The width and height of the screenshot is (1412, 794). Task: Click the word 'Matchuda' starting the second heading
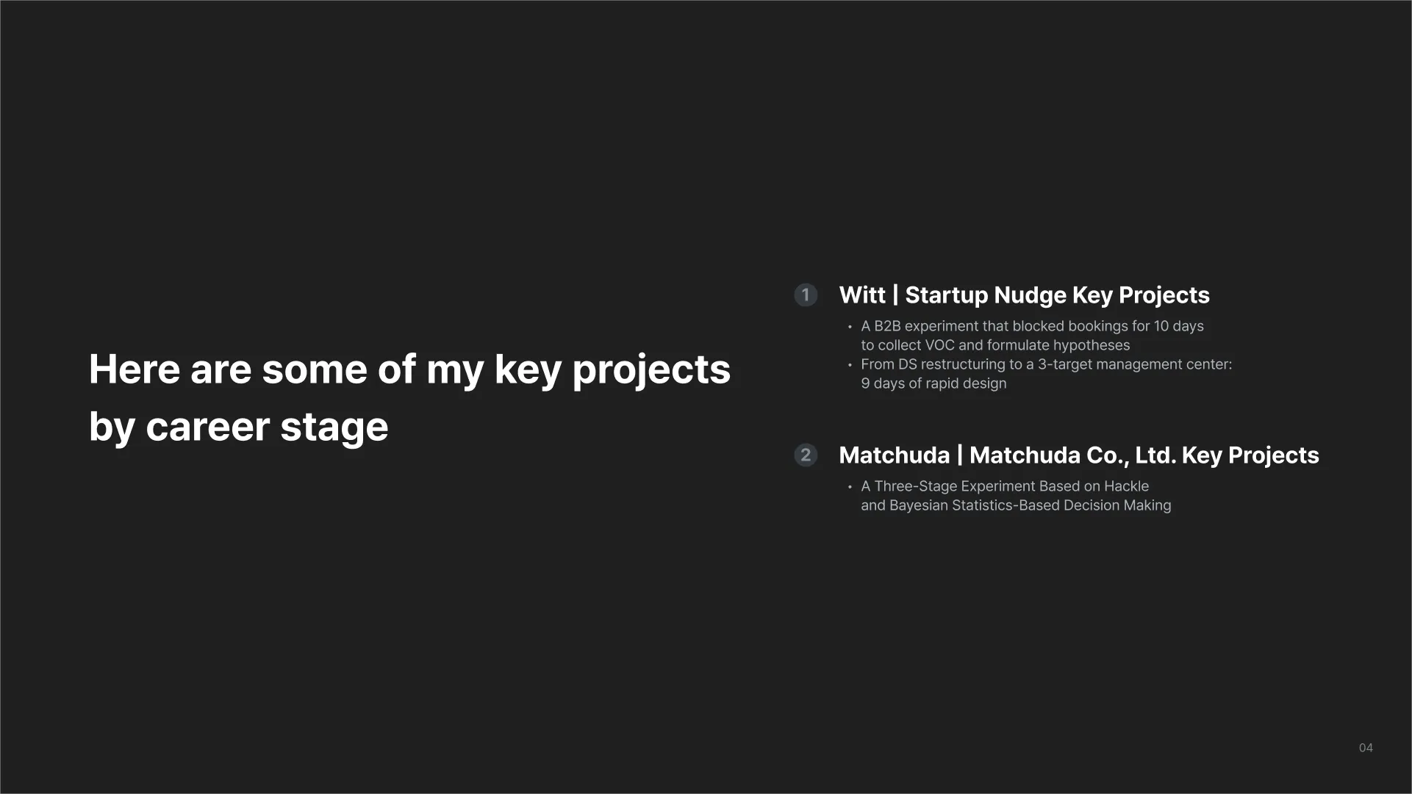pyautogui.click(x=895, y=455)
